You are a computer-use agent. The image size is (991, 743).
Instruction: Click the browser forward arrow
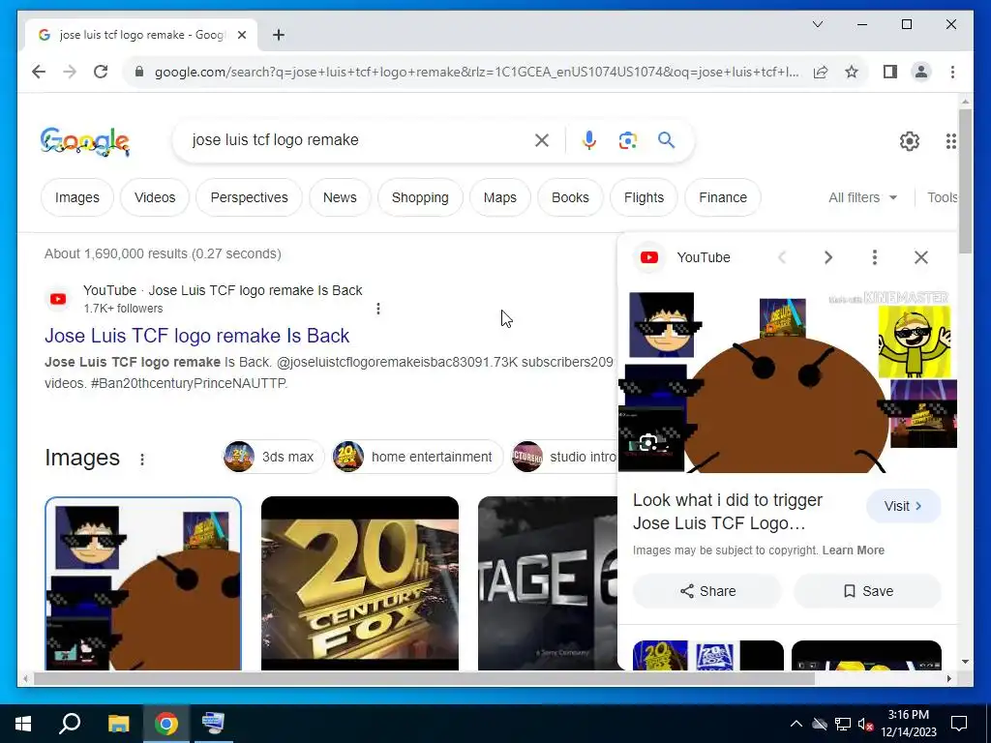click(x=70, y=72)
